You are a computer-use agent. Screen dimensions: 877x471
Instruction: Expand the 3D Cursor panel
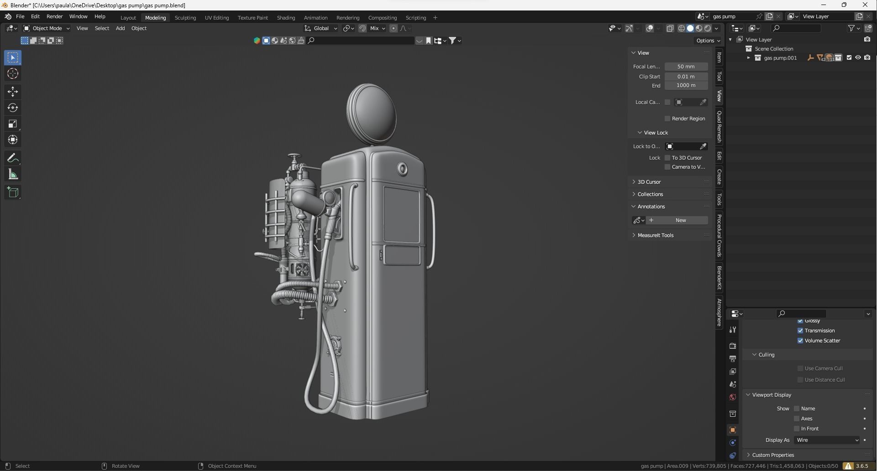[634, 182]
